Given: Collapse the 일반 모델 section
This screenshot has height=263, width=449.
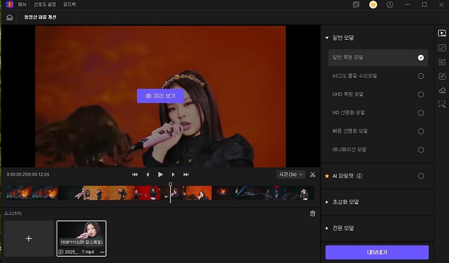Looking at the screenshot, I should point(327,37).
